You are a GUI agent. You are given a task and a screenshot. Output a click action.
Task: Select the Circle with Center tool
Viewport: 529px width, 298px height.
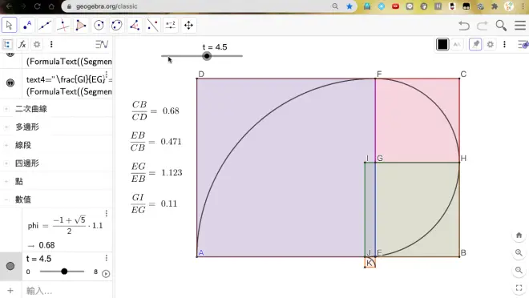99,26
